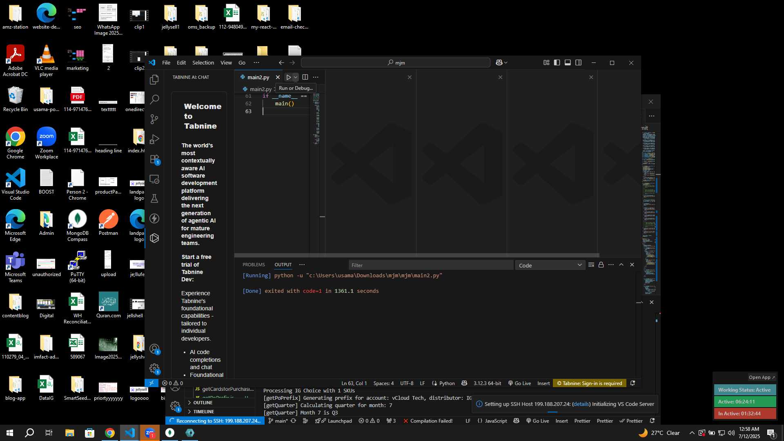Toggle Primary Side Bar visibility
Screen dimensions: 784x441
pos(557,62)
